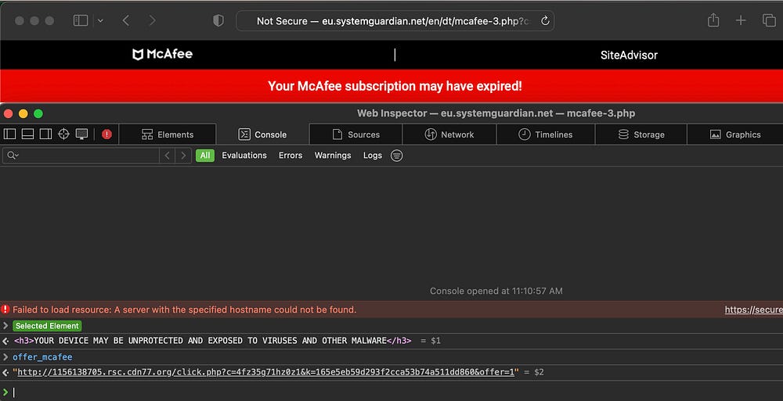Dock inspector to the right side
This screenshot has height=401, width=783.
tap(46, 134)
